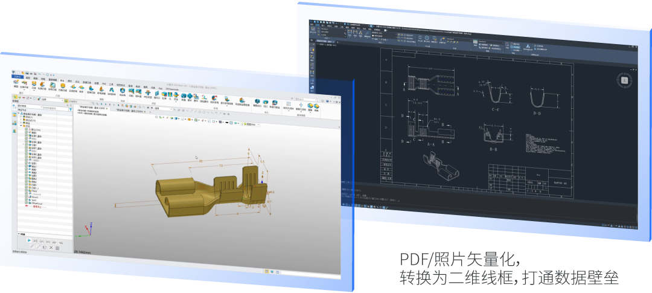Viewport: 652px width, 293px height.
Task: Toggle the checkbox next to the Split feature
Action: [x=27, y=199]
